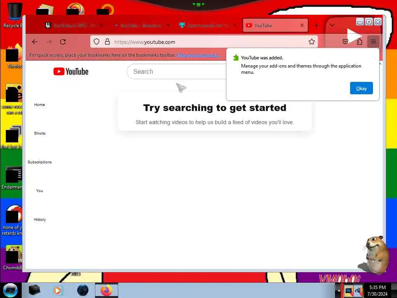
Task: Open the Firefox desktop shortcut
Action: [x=14, y=56]
